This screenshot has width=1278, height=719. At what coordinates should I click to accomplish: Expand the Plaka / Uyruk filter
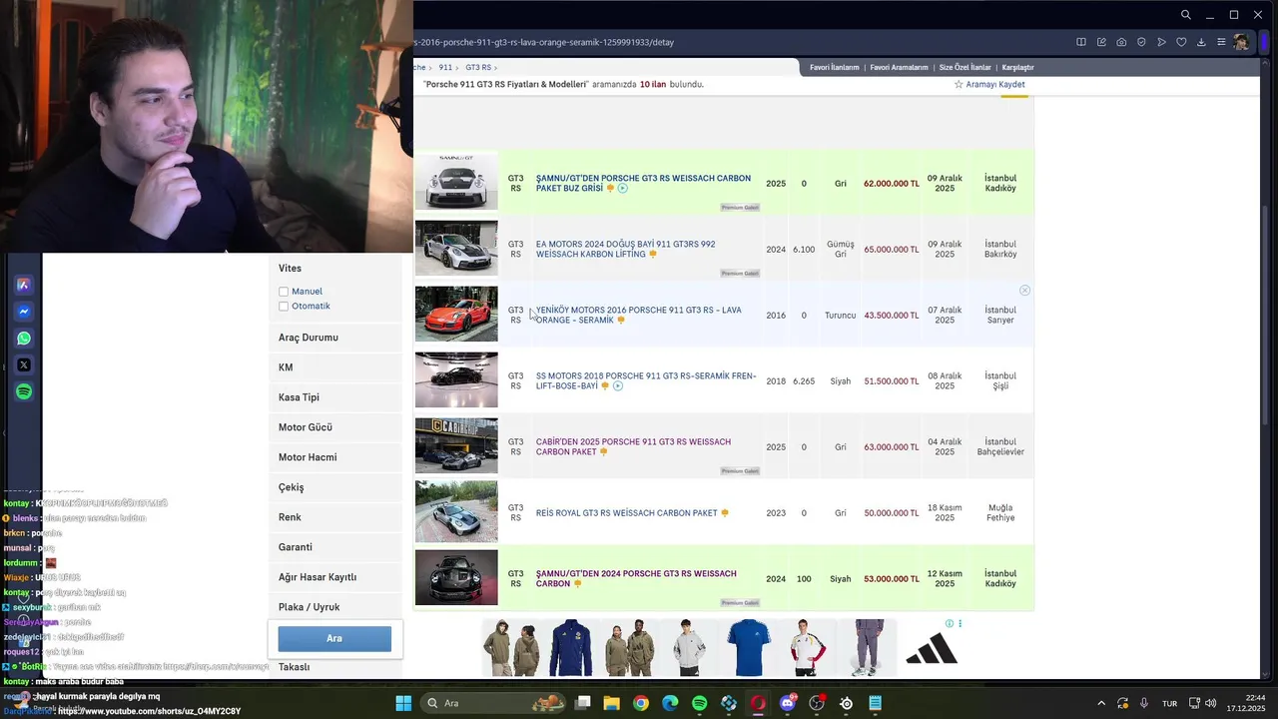(x=335, y=607)
